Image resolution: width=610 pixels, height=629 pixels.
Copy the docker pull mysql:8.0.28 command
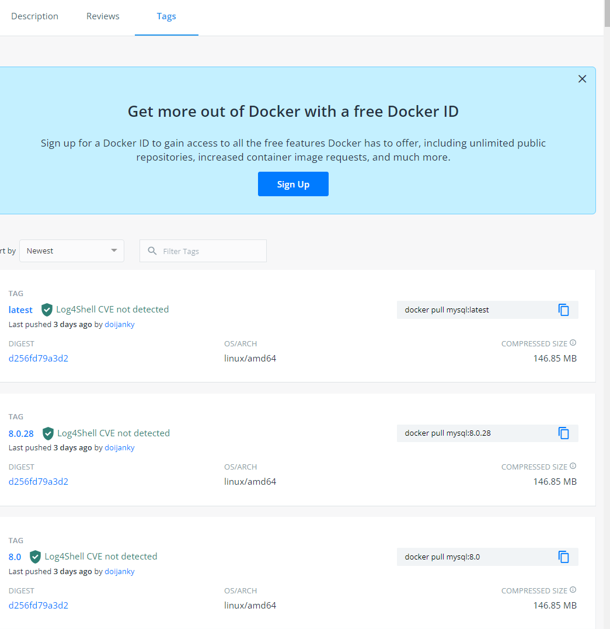coord(563,433)
